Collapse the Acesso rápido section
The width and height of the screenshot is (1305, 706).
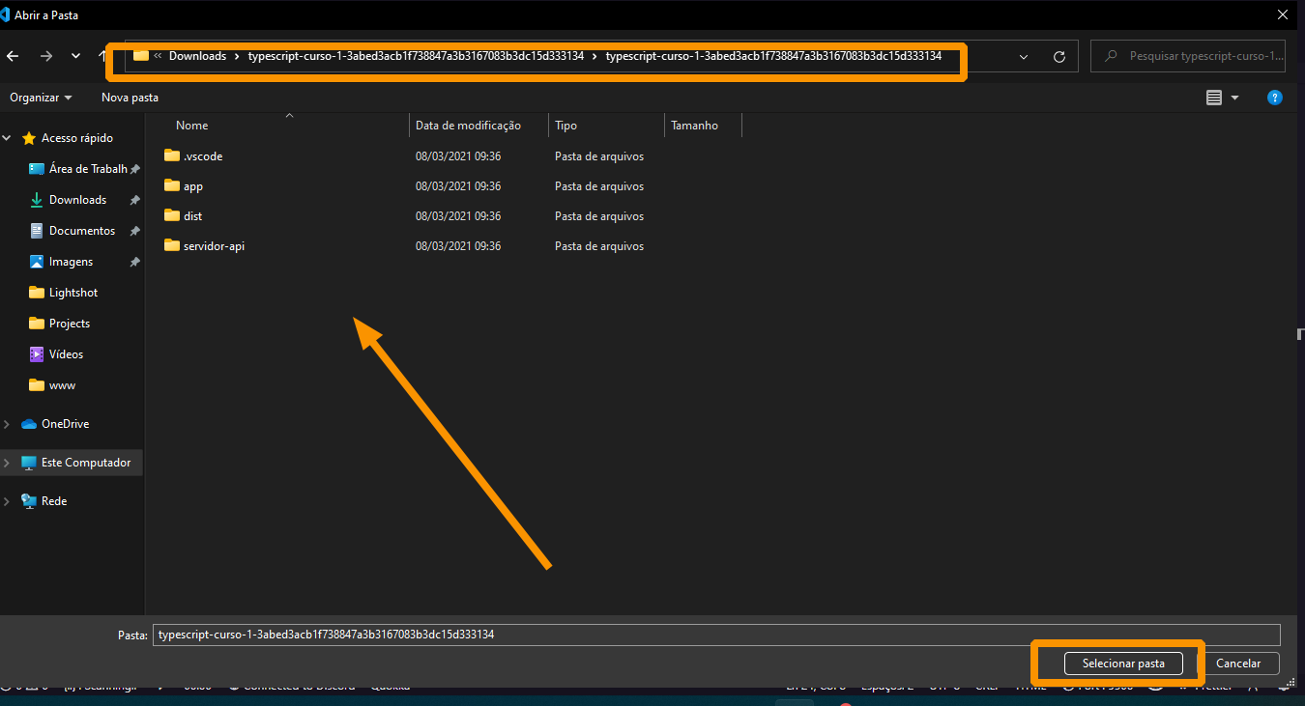tap(8, 138)
